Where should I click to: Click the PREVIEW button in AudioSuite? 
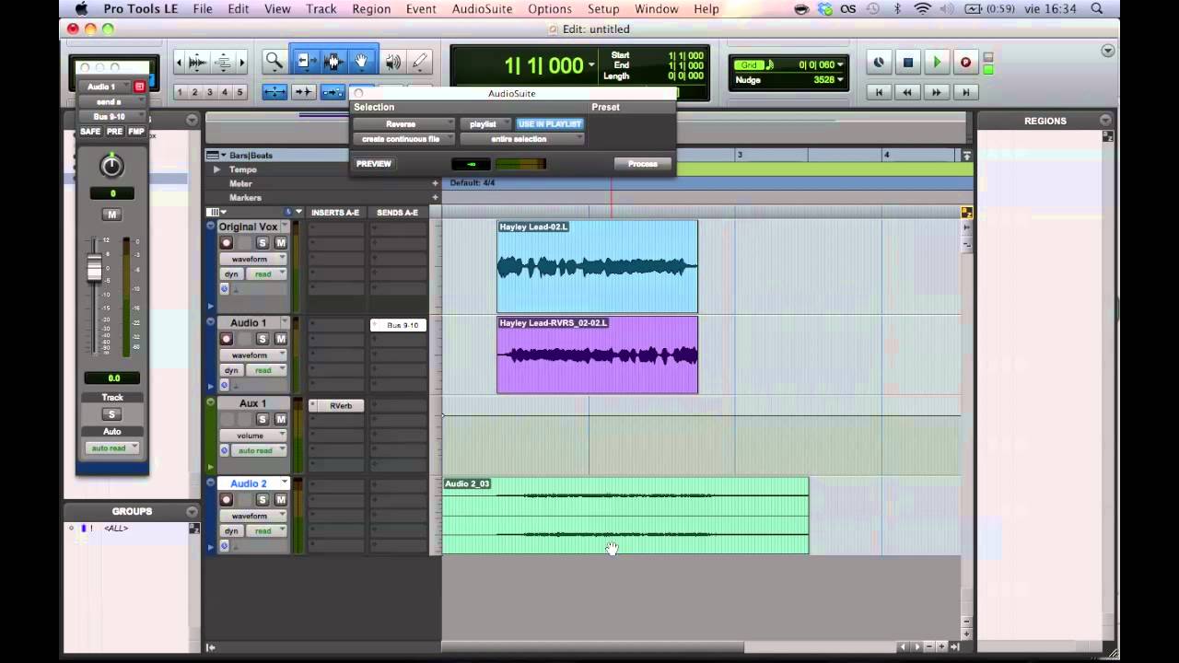pos(374,164)
